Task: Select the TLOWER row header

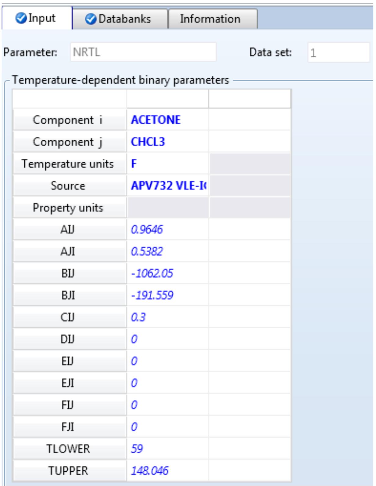Action: coord(70,449)
